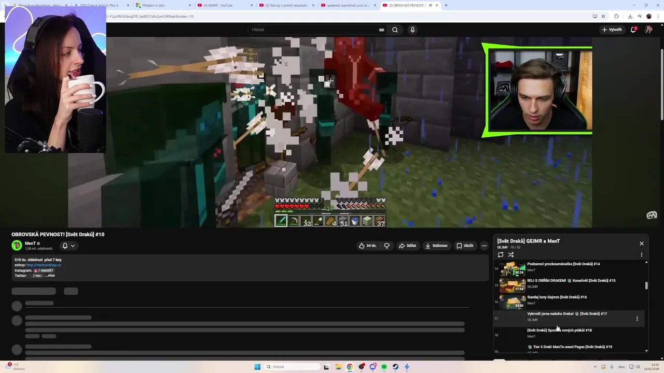Close the OBROVSKÁ PEVNOST tab

[437, 5]
